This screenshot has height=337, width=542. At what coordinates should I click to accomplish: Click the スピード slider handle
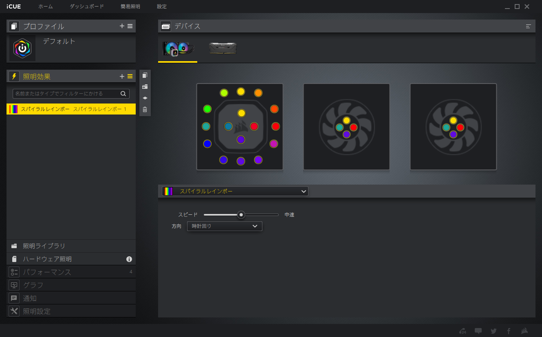[241, 215]
